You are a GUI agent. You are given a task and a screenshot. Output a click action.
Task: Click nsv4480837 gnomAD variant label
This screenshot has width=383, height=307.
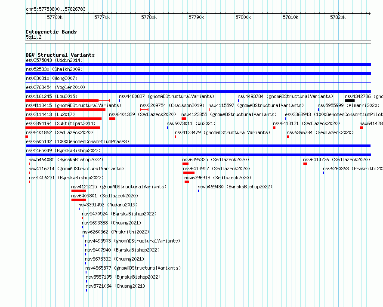(167, 96)
